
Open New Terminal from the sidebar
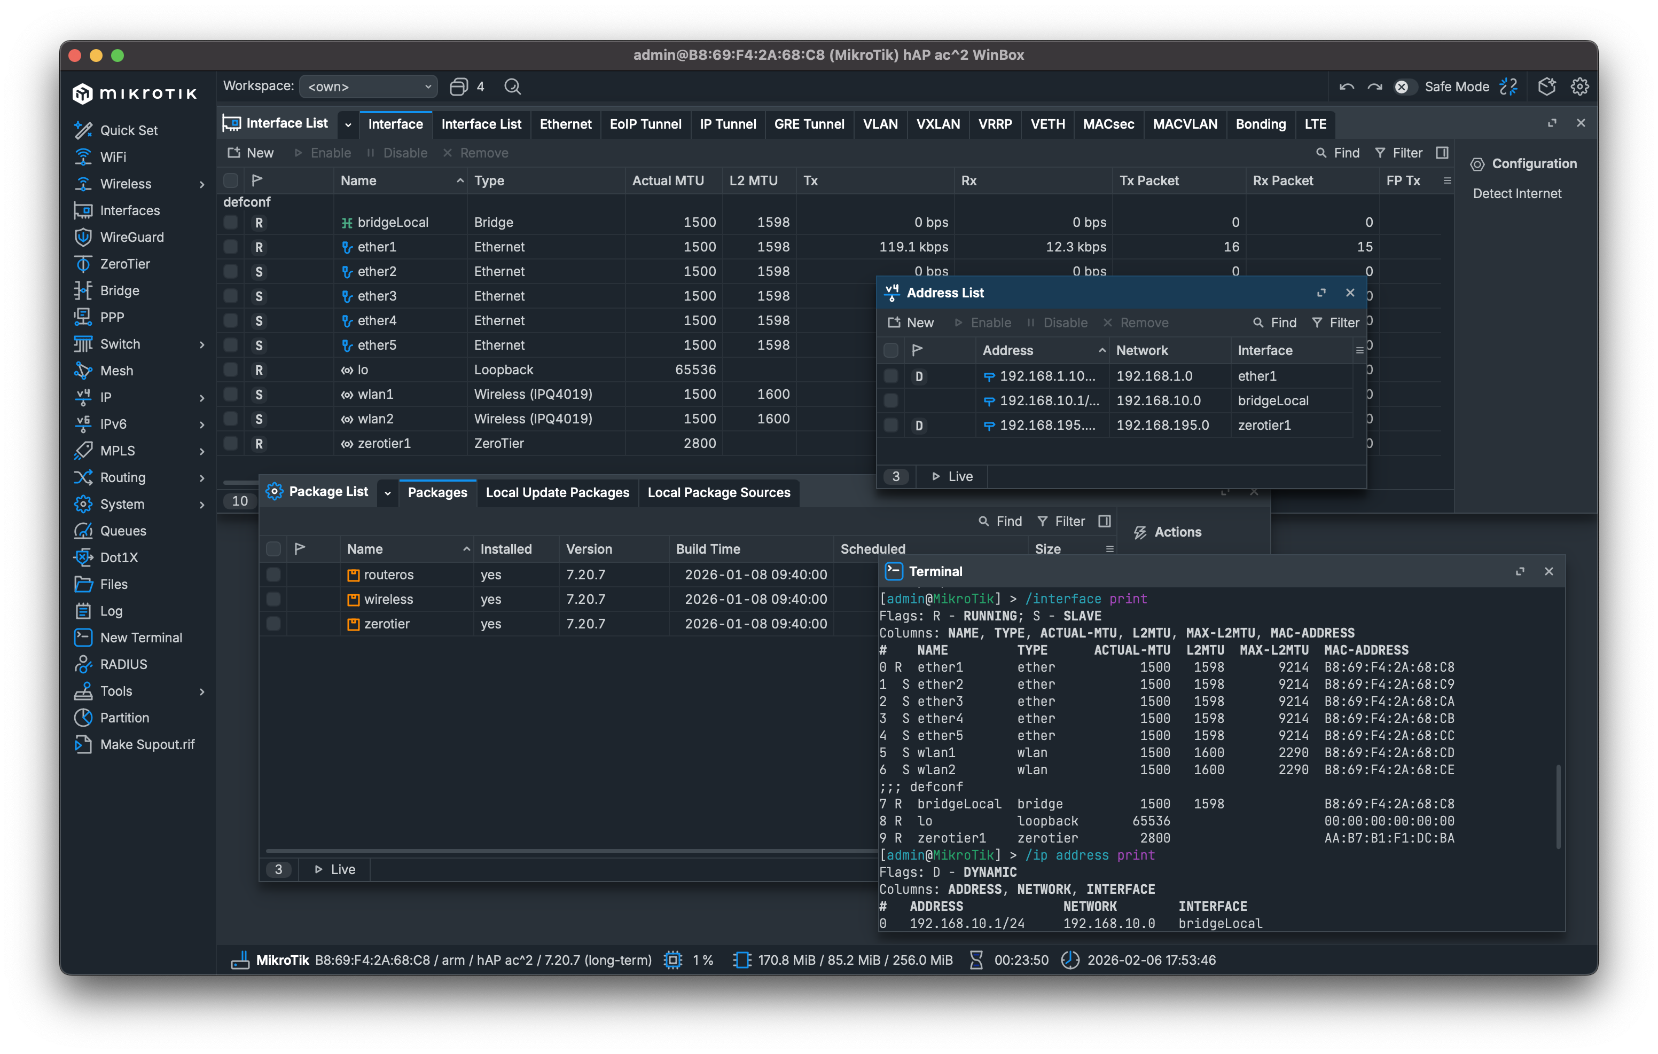pos(140,638)
